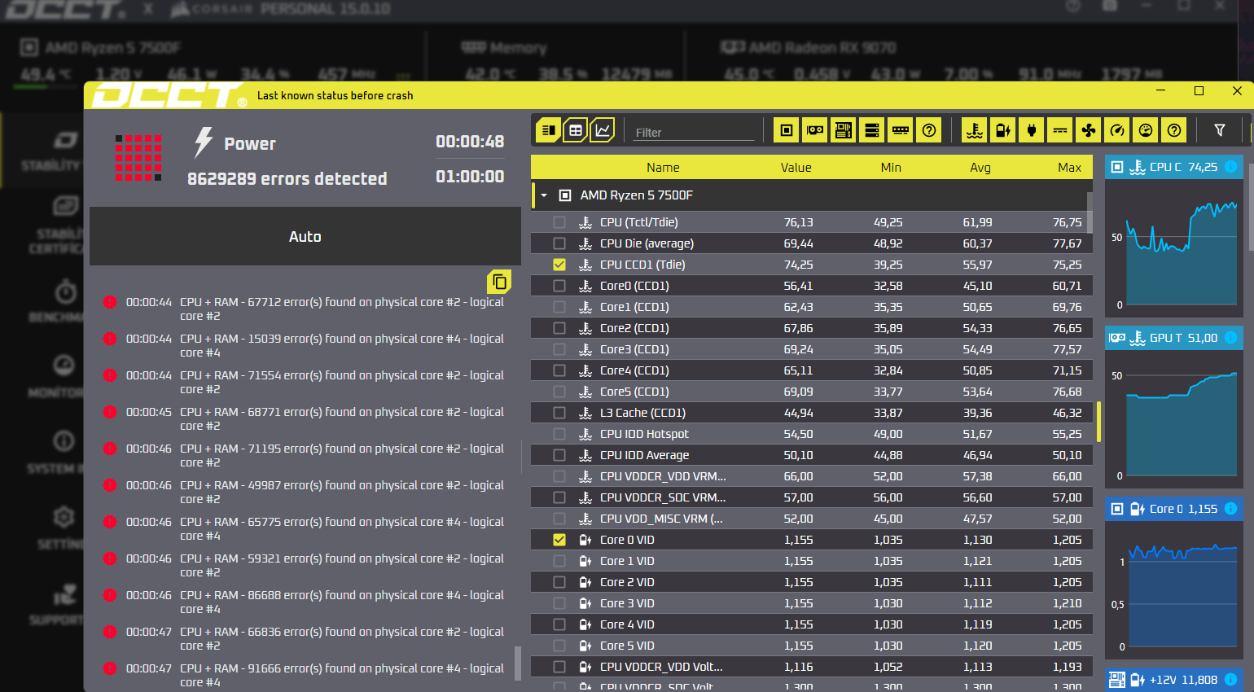Image resolution: width=1254 pixels, height=692 pixels.
Task: Click the Core 0 VID voltage graph
Action: tap(1174, 590)
